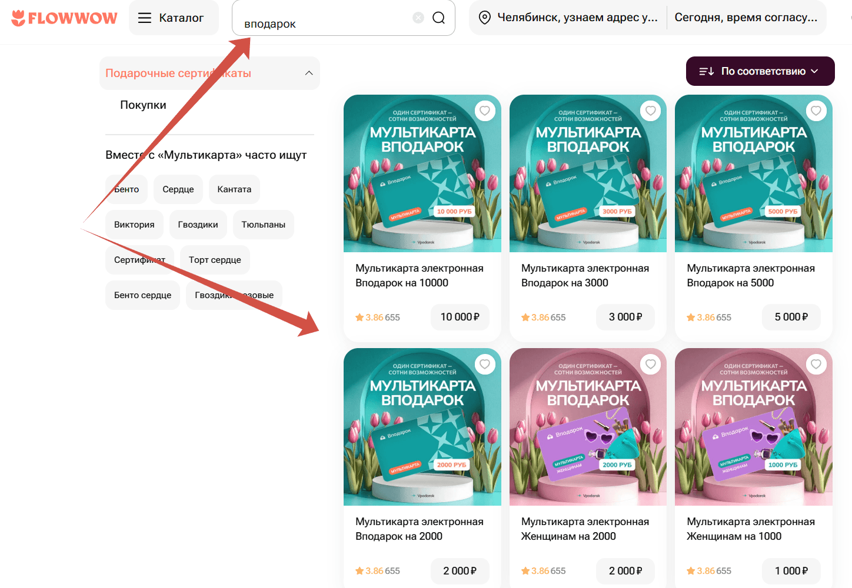
Task: Select the Покупки subcategory
Action: (143, 105)
